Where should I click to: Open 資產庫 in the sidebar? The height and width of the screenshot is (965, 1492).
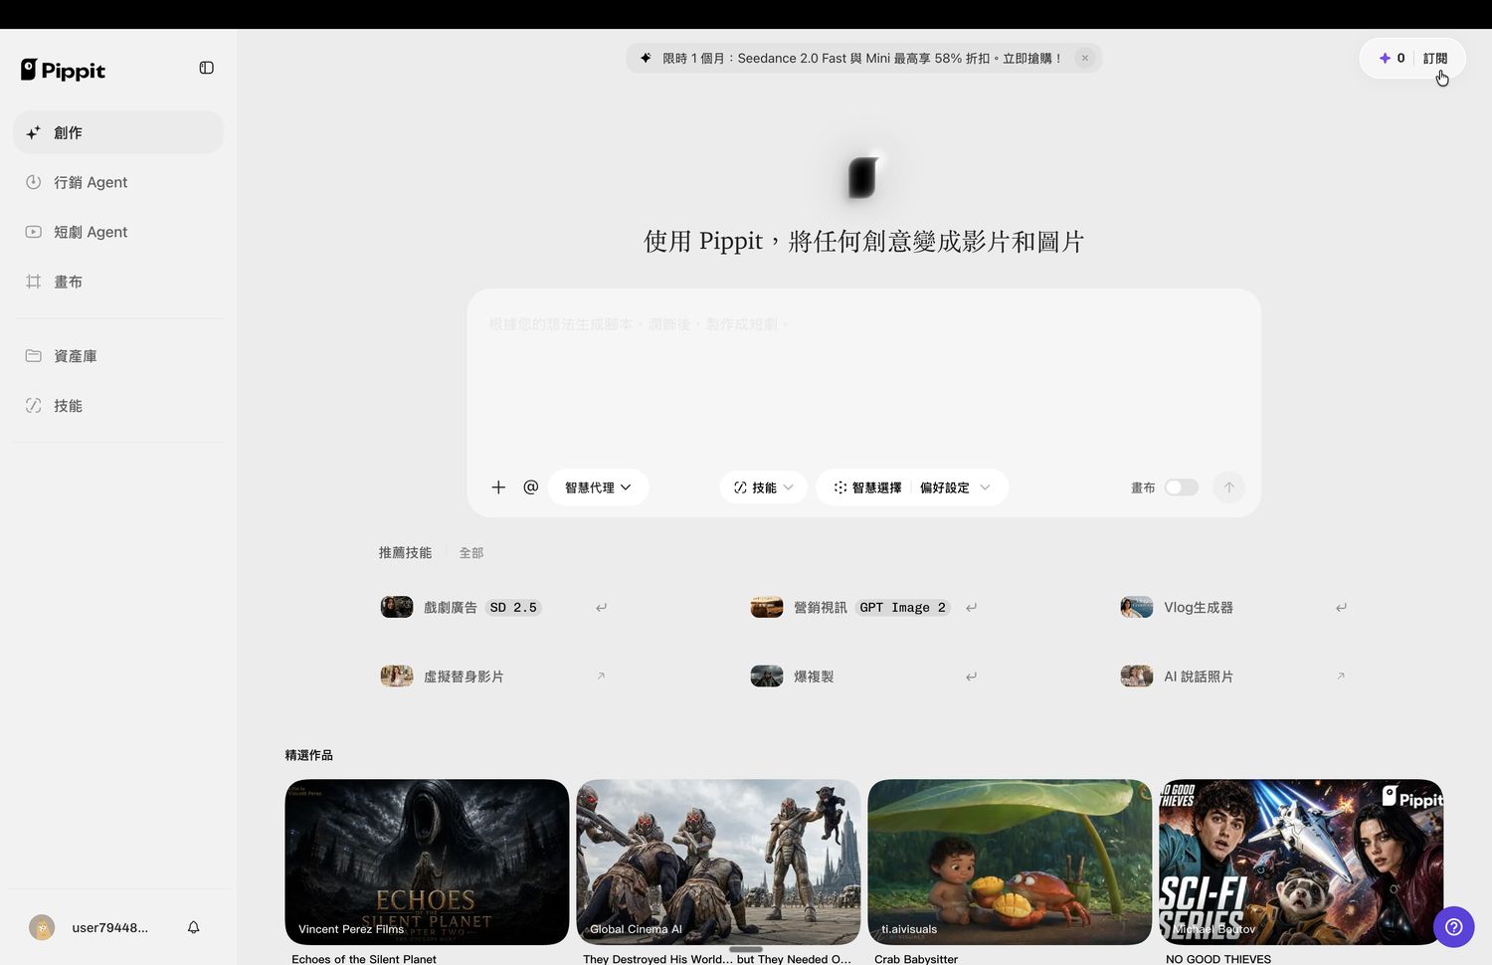(x=118, y=356)
